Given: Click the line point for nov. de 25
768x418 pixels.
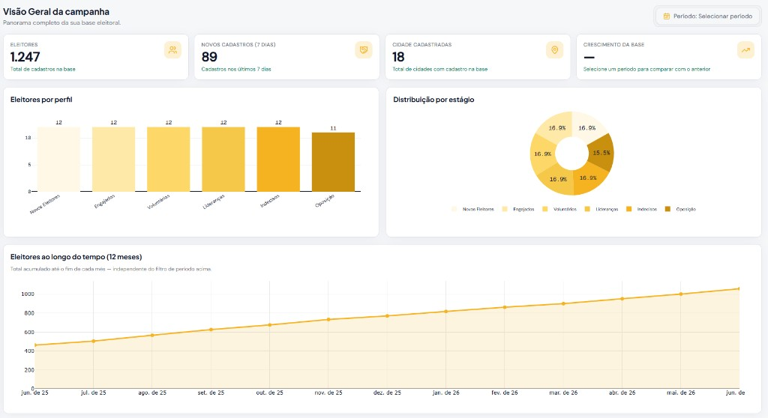Looking at the screenshot, I should click(328, 320).
